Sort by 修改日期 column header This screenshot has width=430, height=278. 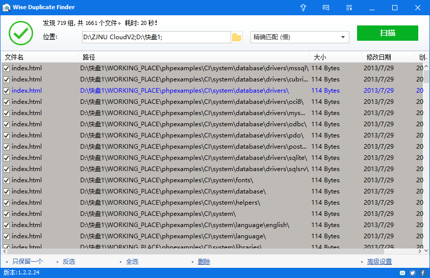coord(388,57)
